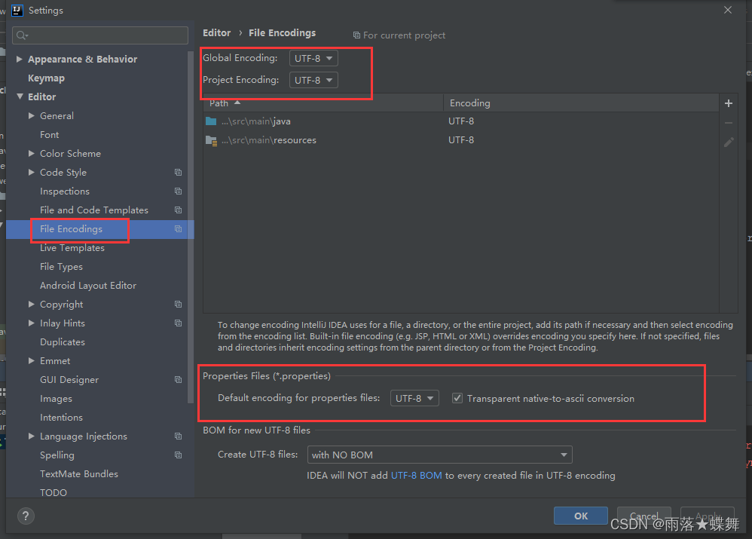Viewport: 752px width, 539px height.
Task: Open the Global Encoding dropdown
Action: pyautogui.click(x=313, y=58)
